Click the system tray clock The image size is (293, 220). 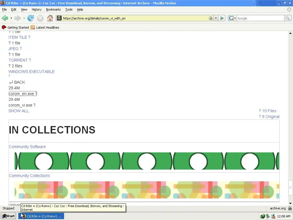tap(284, 216)
